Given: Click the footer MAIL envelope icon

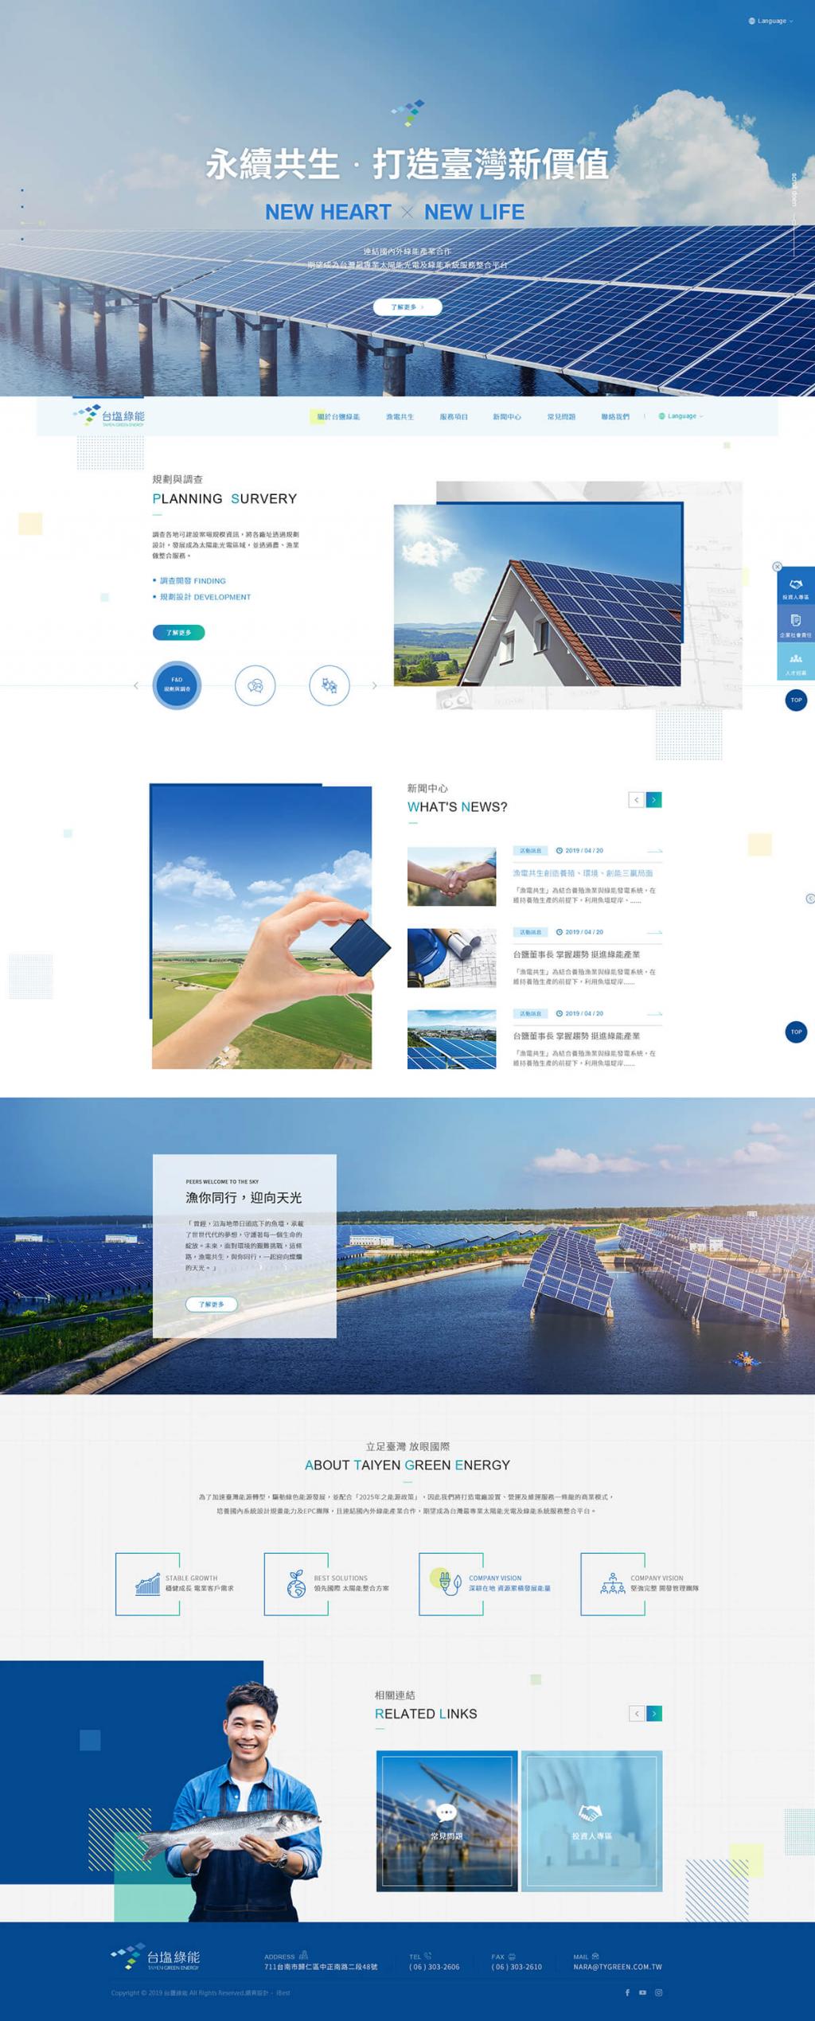Looking at the screenshot, I should click(x=595, y=1957).
